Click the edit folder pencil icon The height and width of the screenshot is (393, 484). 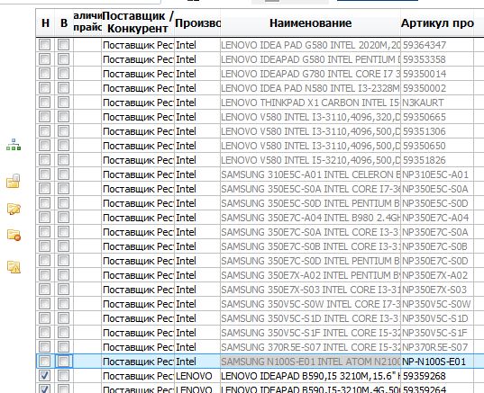14,209
